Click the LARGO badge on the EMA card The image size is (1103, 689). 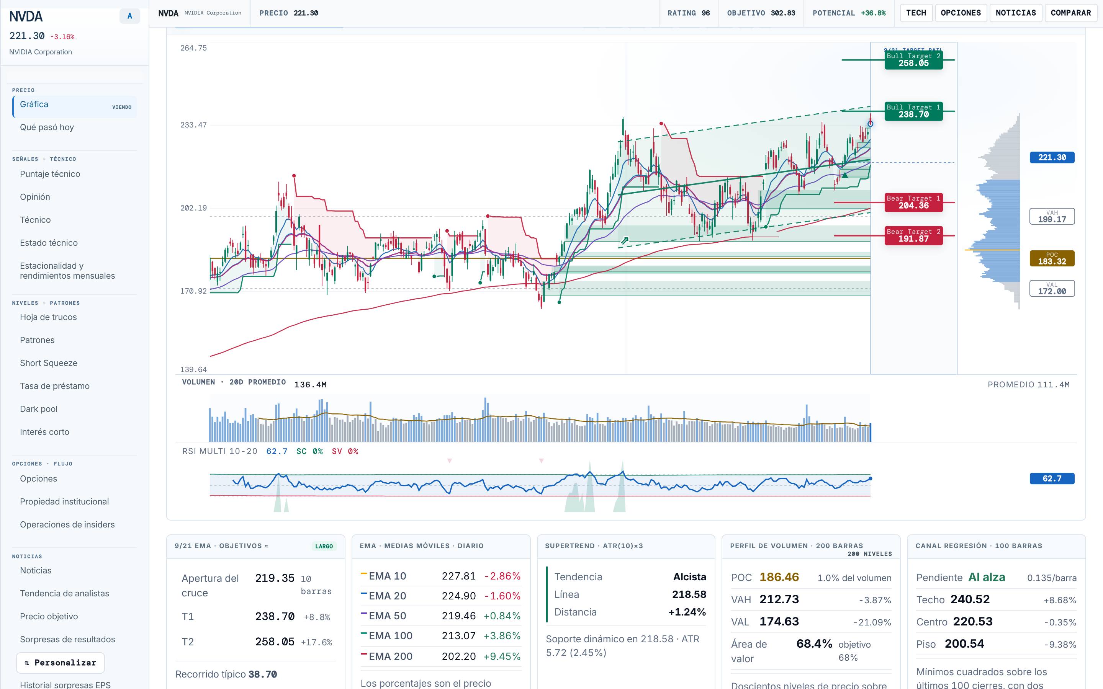click(x=324, y=546)
